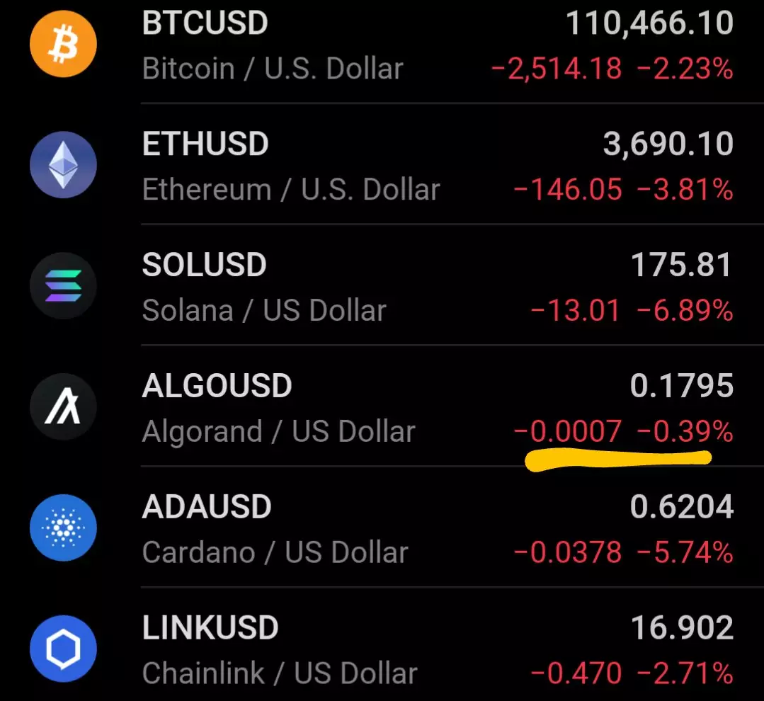The width and height of the screenshot is (764, 701).
Task: Tap the orange Bitcoin logo icon
Action: [62, 44]
